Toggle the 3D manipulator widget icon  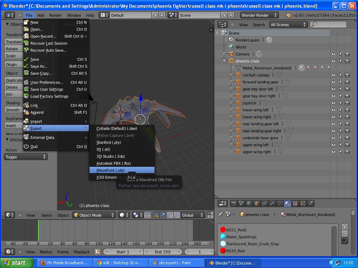156,215
